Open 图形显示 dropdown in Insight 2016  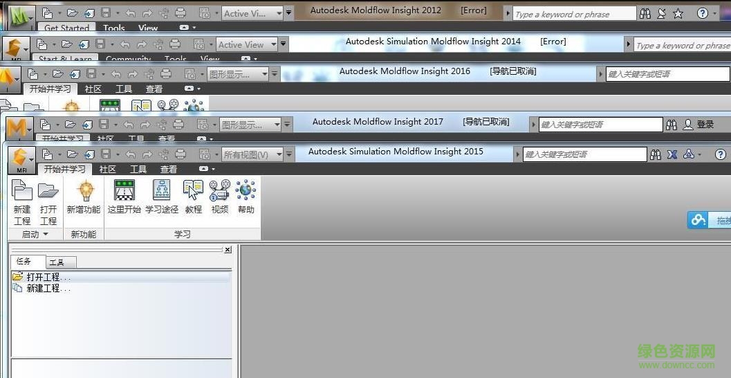tap(238, 74)
